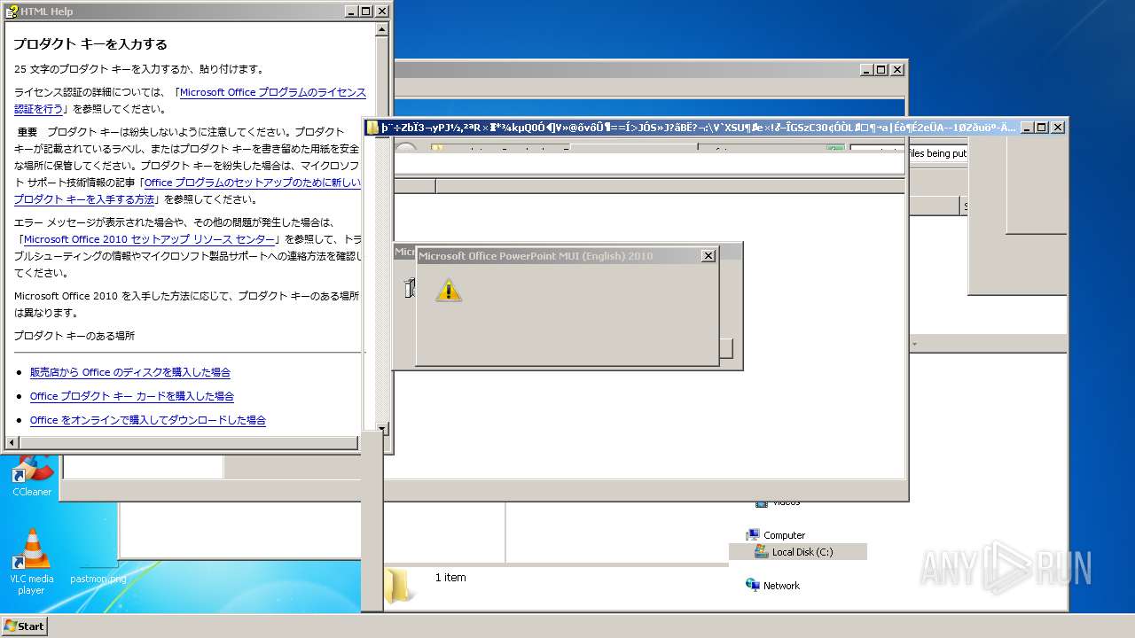Image resolution: width=1135 pixels, height=638 pixels.
Task: Maximize the HTML Help window
Action: click(366, 12)
